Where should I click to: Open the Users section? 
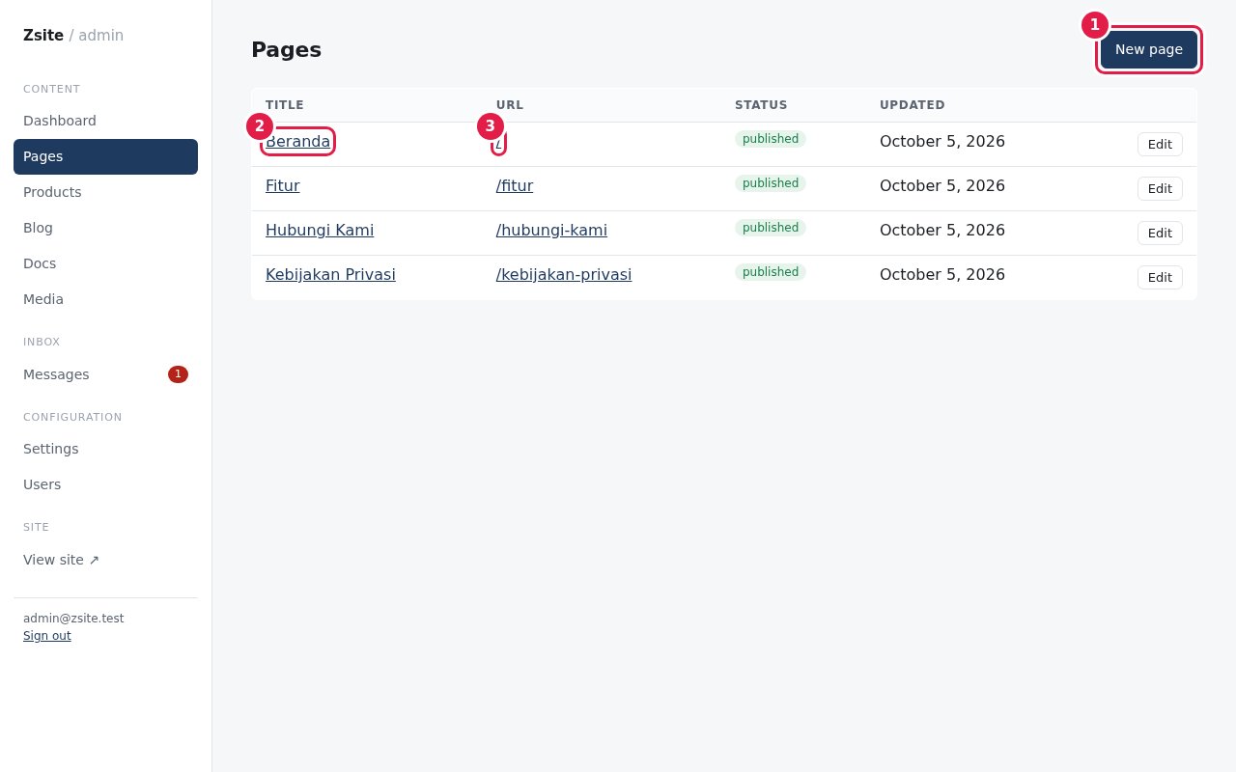coord(105,484)
